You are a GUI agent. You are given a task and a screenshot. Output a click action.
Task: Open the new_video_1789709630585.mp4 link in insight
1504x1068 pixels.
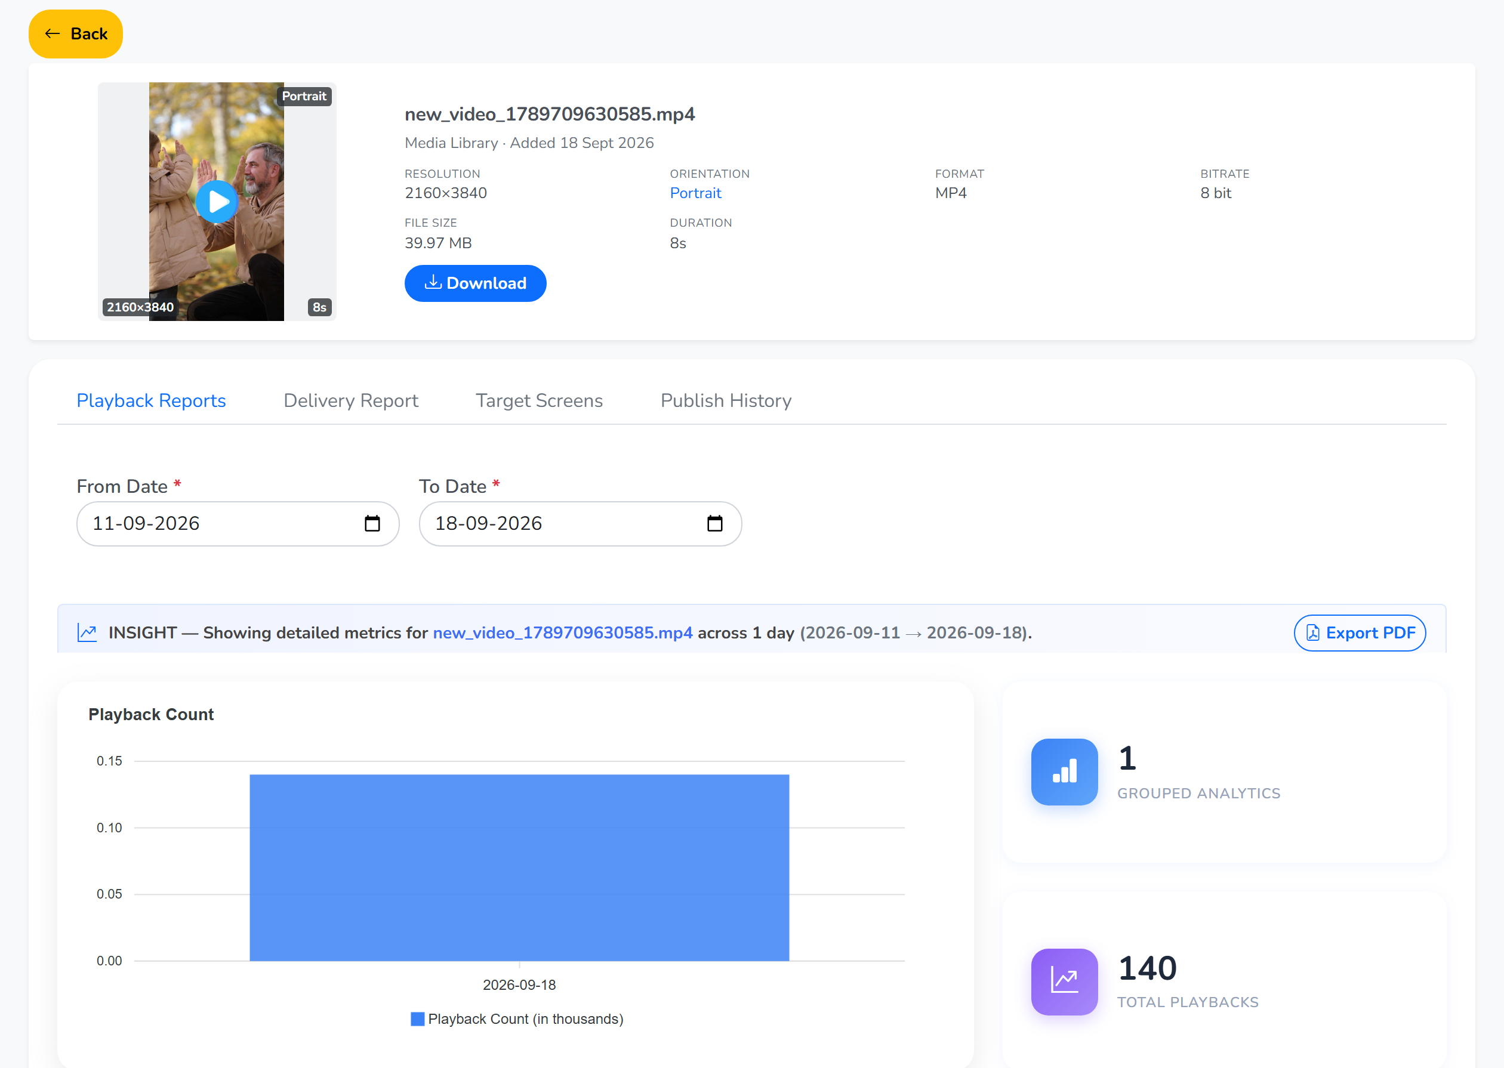[563, 632]
